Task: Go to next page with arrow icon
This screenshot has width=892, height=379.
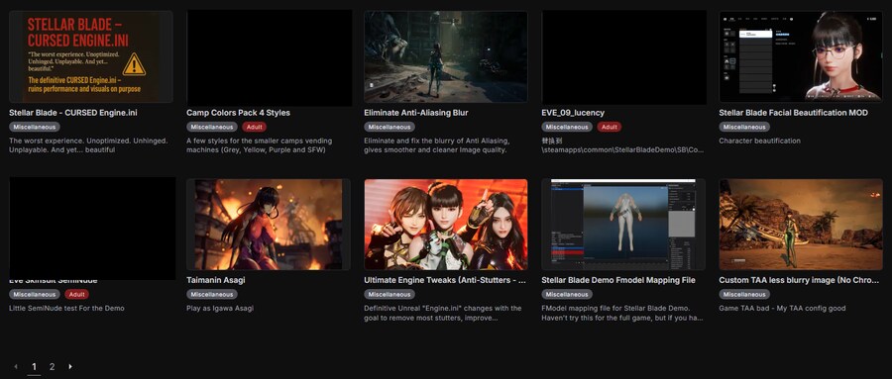Action: point(70,366)
